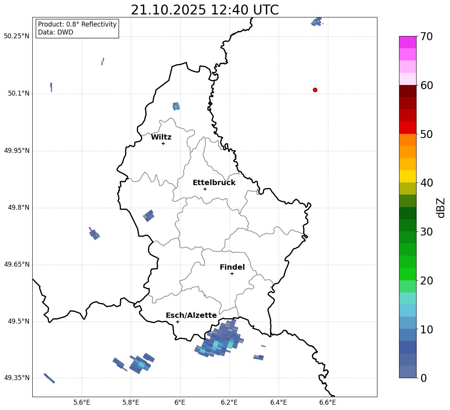Click the latitude label 50.1°N
Screen dimensions: 450x410
(19, 93)
